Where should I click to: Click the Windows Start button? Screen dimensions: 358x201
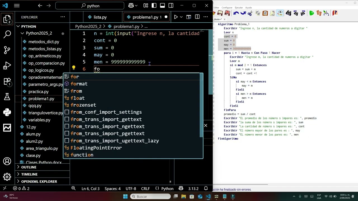tap(125, 197)
